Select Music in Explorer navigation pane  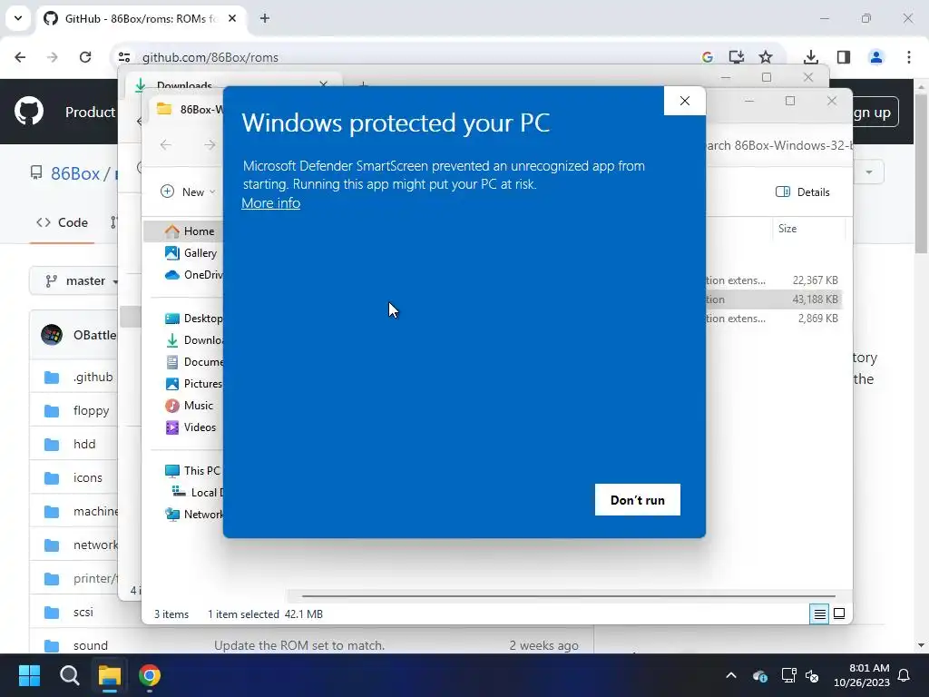[190, 406]
